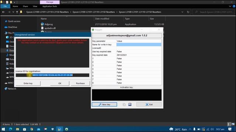Open Google Chrome from taskbar
This screenshot has height=132, width=236.
[32, 129]
